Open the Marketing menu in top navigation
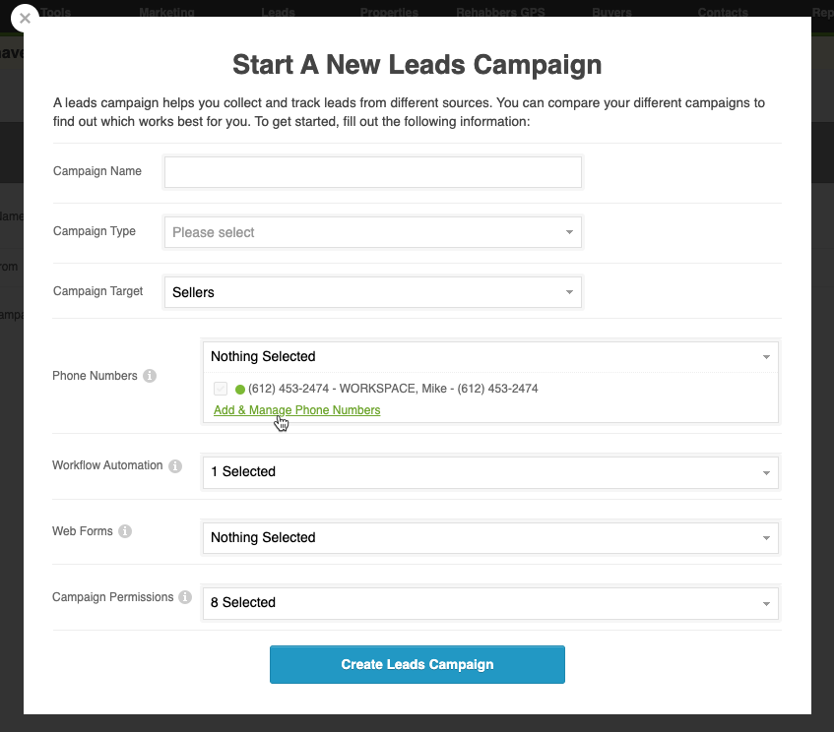The width and height of the screenshot is (834, 732). point(166,12)
